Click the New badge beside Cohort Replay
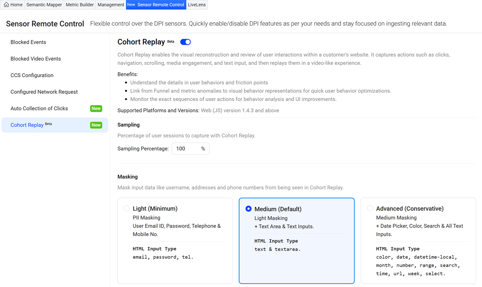This screenshot has width=482, height=287. (96, 125)
